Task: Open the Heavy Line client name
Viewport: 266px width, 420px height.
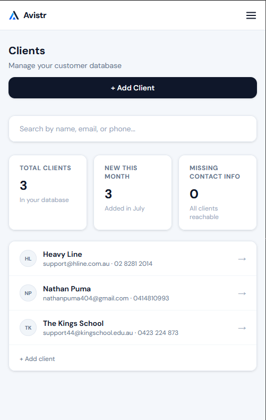Action: pyautogui.click(x=63, y=254)
